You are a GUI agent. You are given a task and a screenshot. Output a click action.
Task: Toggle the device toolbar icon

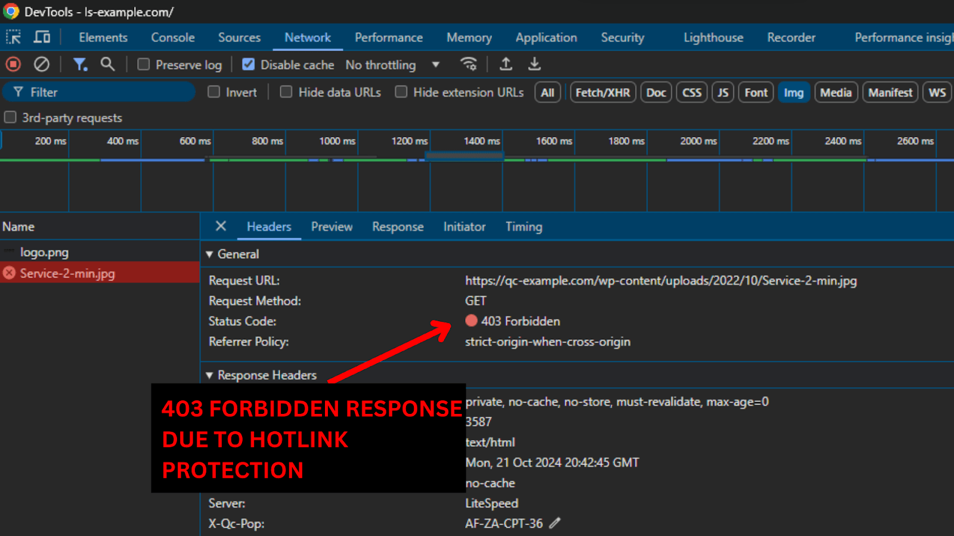click(42, 38)
